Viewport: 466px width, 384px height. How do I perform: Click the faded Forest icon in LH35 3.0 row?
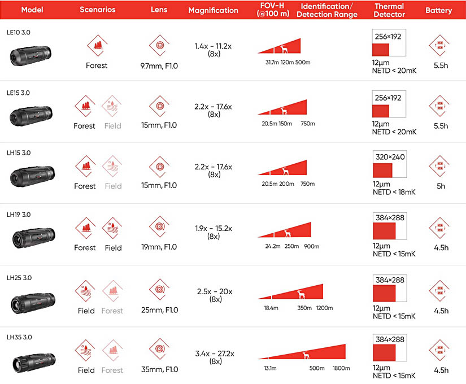click(112, 351)
